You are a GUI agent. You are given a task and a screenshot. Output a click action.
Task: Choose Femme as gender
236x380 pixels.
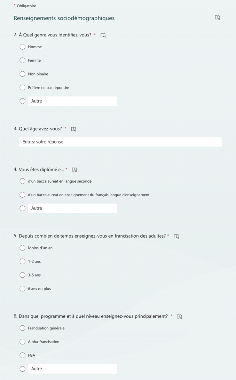(x=22, y=60)
